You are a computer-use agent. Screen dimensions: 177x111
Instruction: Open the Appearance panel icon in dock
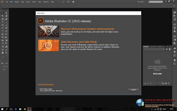pyautogui.click(x=175, y=52)
